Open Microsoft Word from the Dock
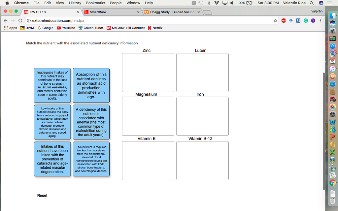This screenshot has height=211, width=338. [332, 122]
